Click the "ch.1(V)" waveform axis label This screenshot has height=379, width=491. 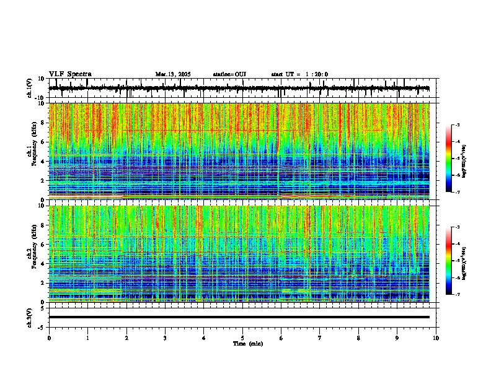point(30,88)
